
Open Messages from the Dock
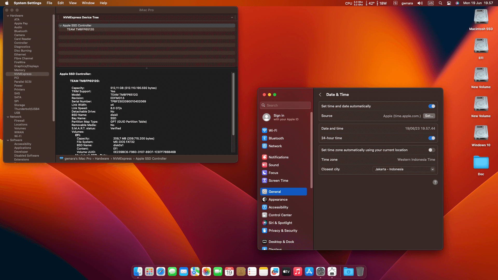pos(172,271)
